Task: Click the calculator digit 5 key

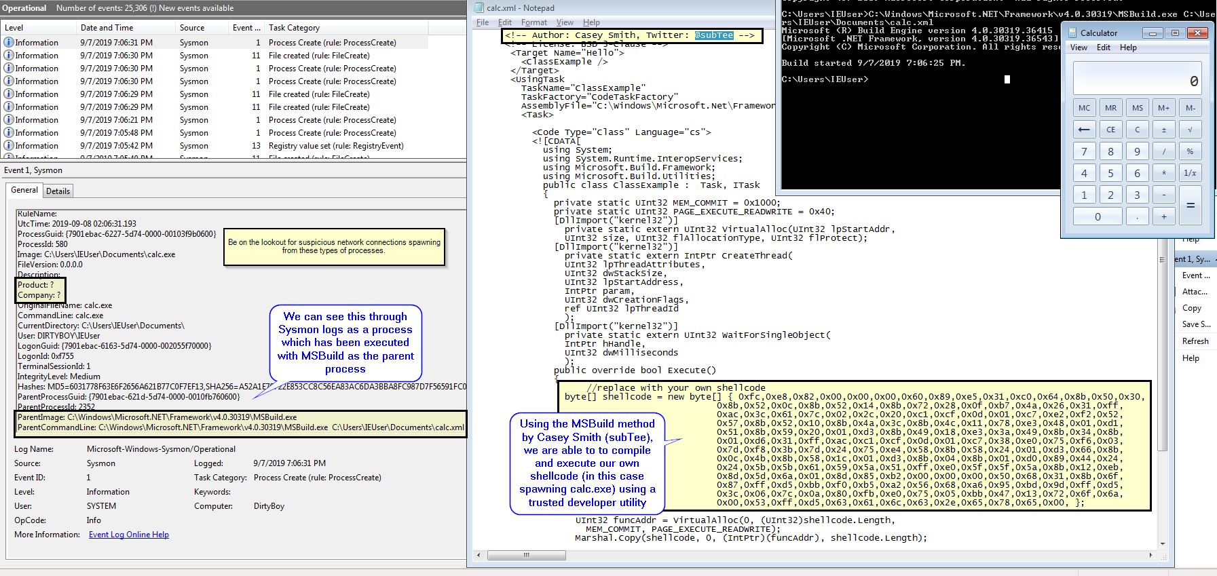Action: (1110, 173)
